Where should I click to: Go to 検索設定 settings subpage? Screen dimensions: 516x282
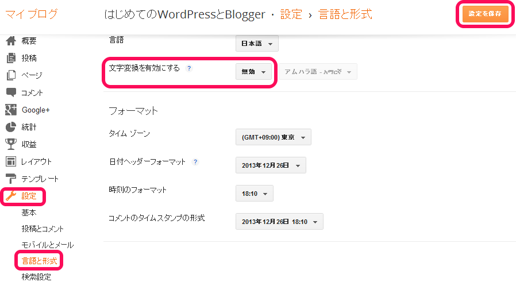click(37, 277)
